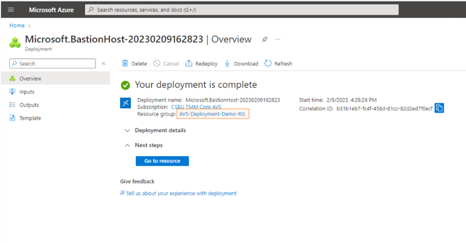The height and width of the screenshot is (243, 466).
Task: Click the green deployment complete checkmark
Action: (126, 85)
